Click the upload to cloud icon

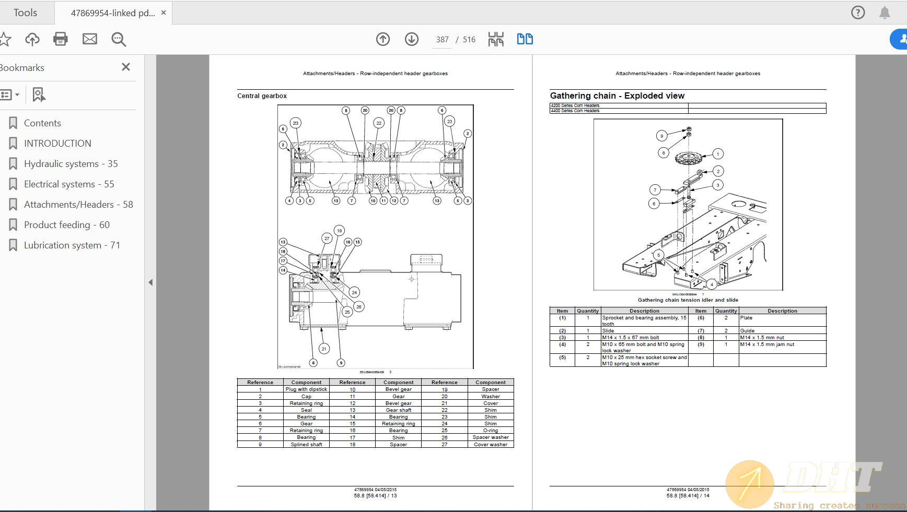point(32,39)
